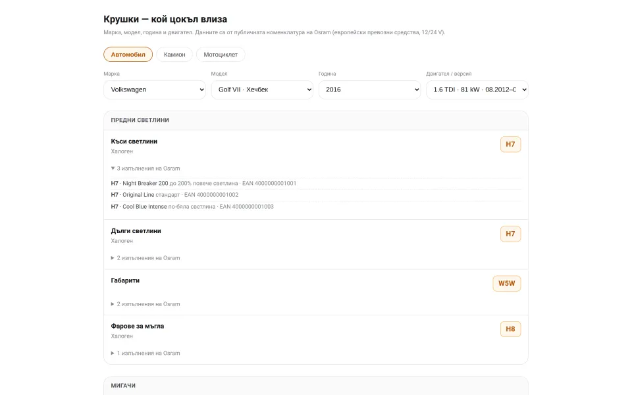
Task: Click the page title Крушки — кой цокъл влиза
Action: pyautogui.click(x=165, y=19)
